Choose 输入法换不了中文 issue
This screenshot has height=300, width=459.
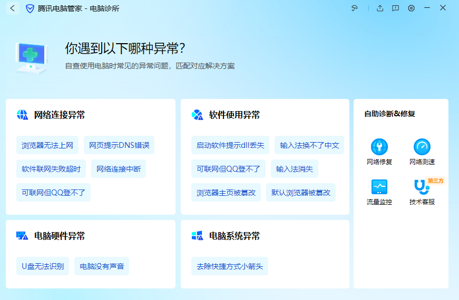pyautogui.click(x=309, y=145)
